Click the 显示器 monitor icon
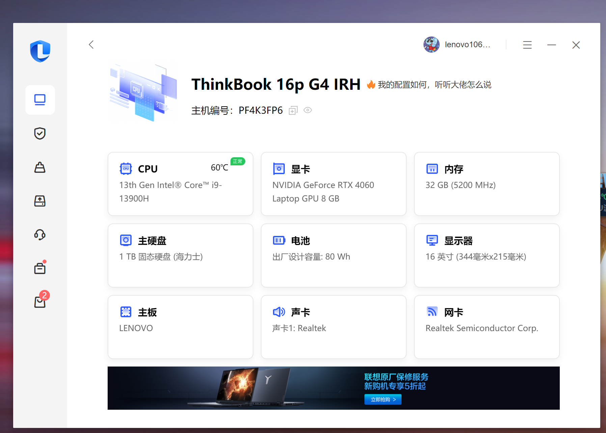Screen dimensions: 606x433 pos(432,240)
